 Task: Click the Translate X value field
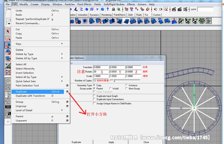coord(101,67)
